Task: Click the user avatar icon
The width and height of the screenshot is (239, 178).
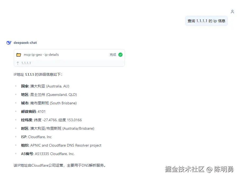Action: click(232, 12)
